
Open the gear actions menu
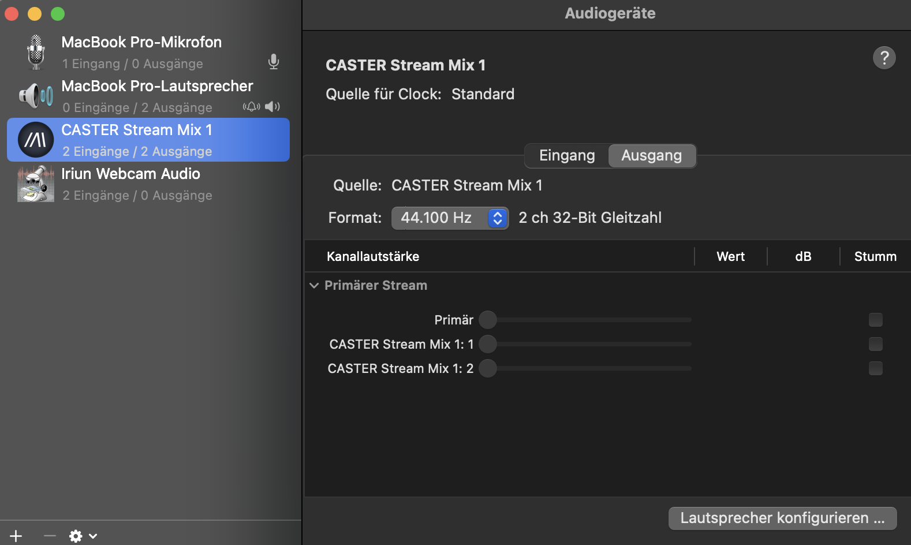pos(83,536)
